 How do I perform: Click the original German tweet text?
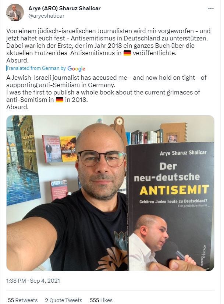click(109, 46)
